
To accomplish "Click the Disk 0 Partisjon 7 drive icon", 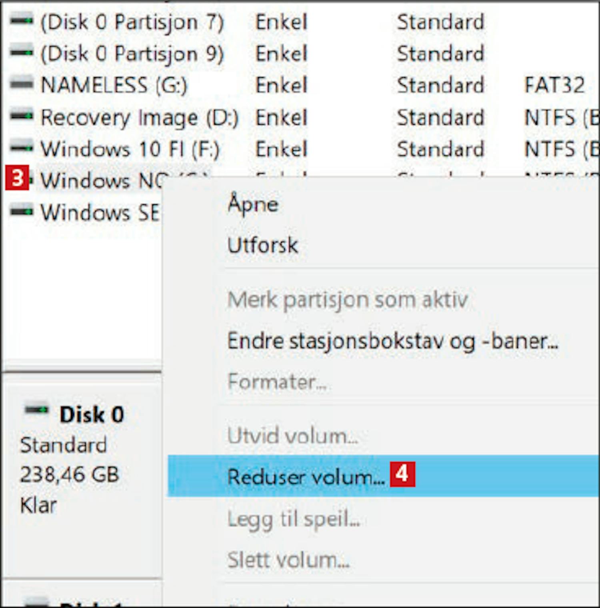I will pos(21,20).
